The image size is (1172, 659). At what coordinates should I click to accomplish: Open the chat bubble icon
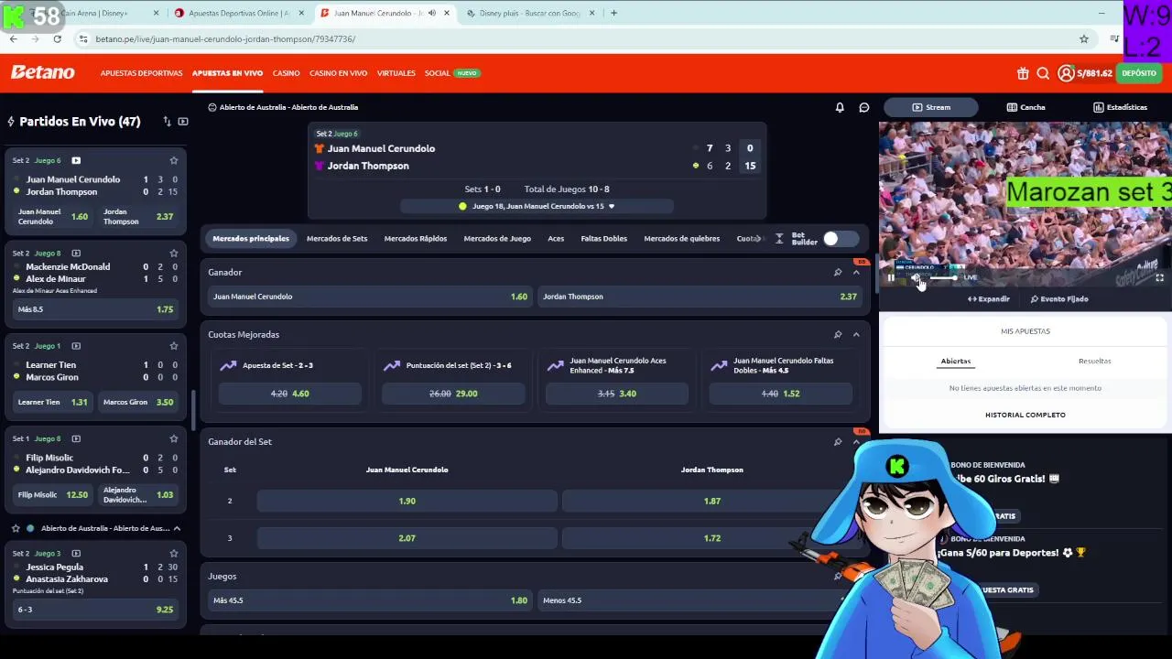click(x=863, y=107)
